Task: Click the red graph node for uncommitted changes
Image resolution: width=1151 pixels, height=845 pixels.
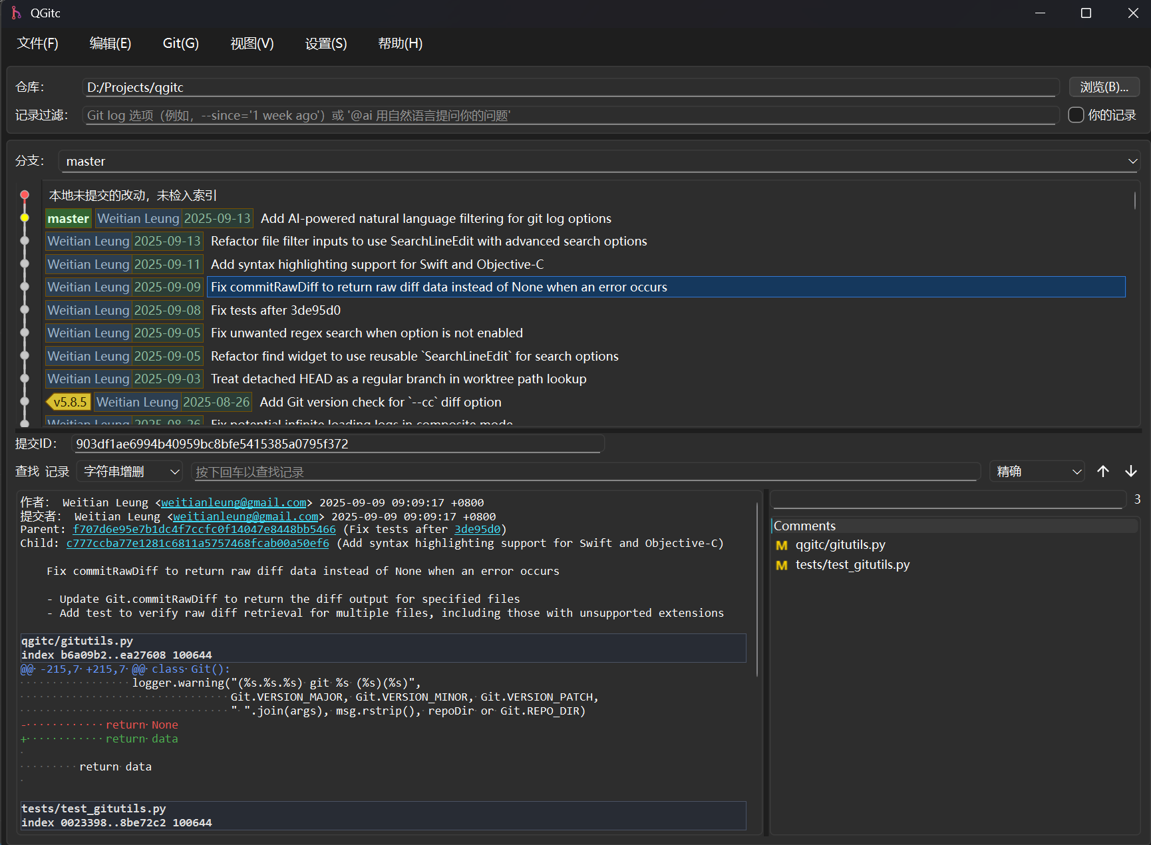Action: [x=25, y=195]
